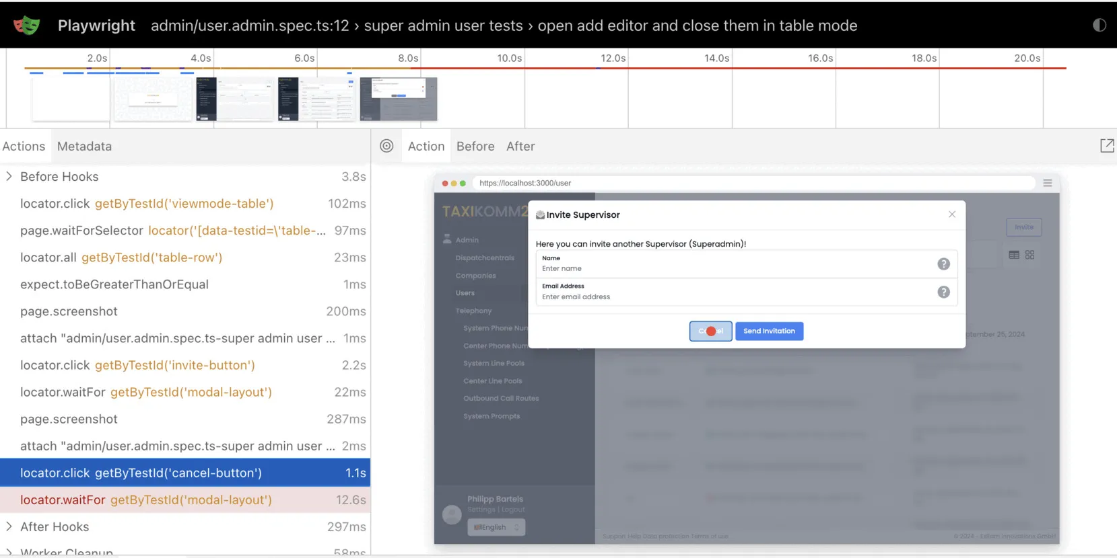The image size is (1117, 558).
Task: Close the Invite Supervisor dialog
Action: click(x=951, y=214)
